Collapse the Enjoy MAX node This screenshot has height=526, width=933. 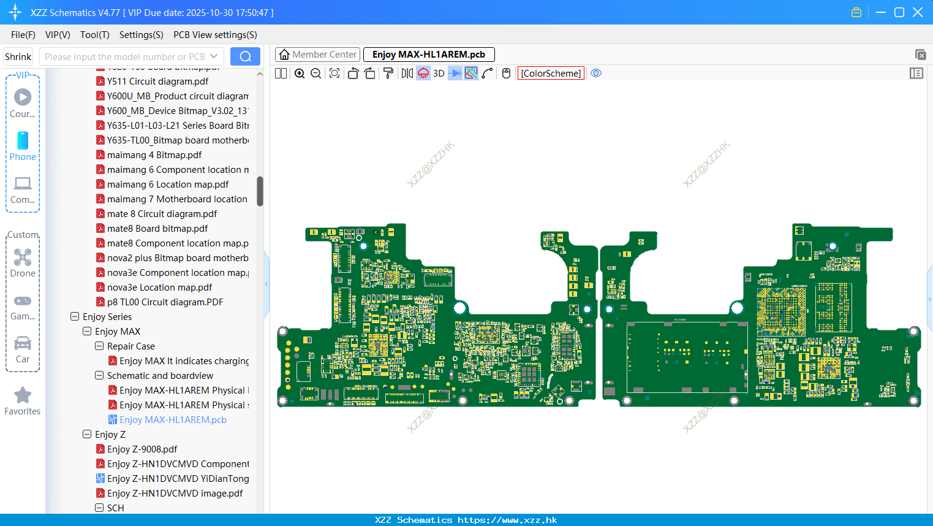pos(87,332)
